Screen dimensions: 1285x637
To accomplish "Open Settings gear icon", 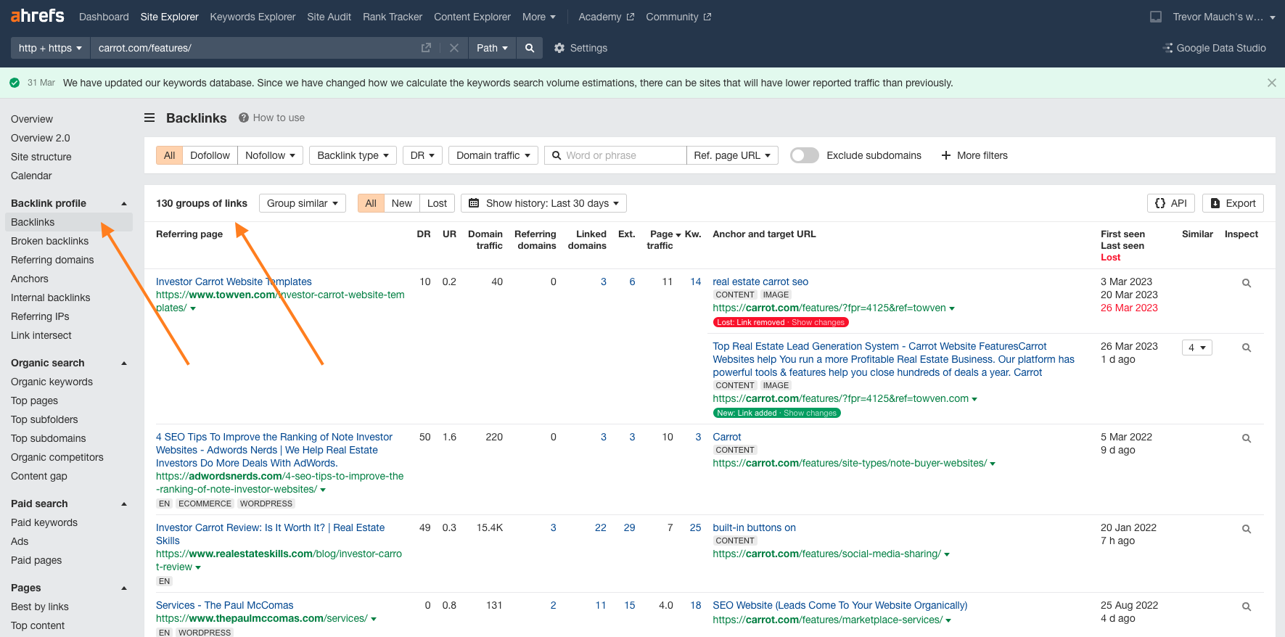I will (559, 48).
